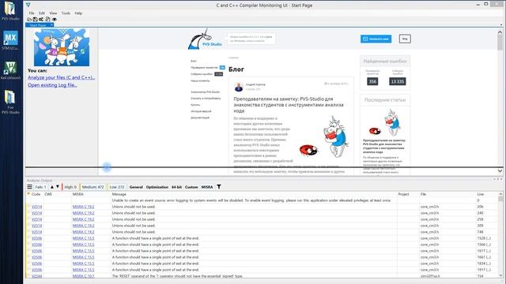Toggle the High: 0 severity filter
The image size is (506, 284).
point(70,187)
